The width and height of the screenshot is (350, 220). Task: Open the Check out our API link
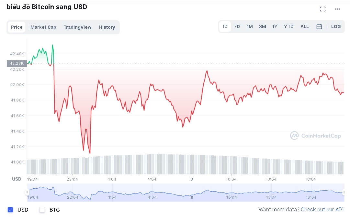pos(322,209)
